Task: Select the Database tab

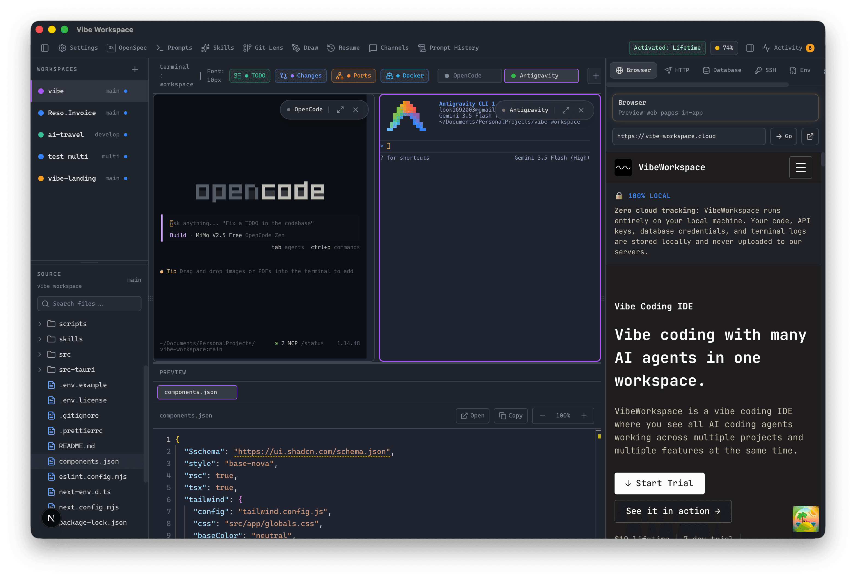Action: (x=722, y=70)
